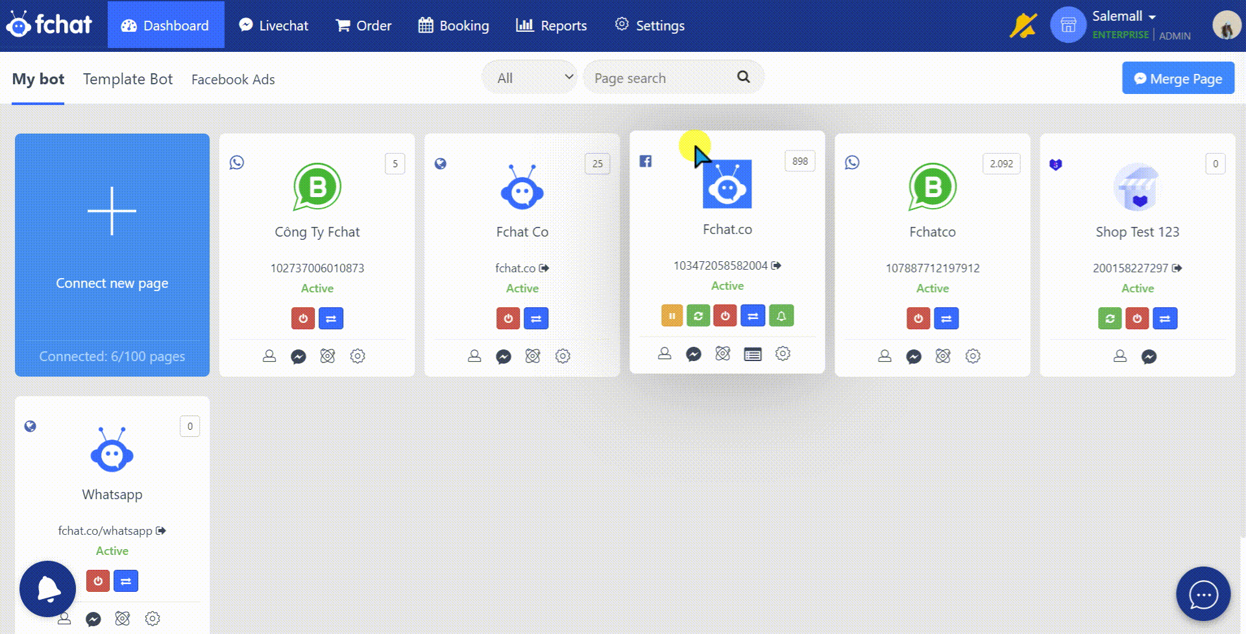This screenshot has height=634, width=1246.
Task: Click the blue transfer button on Fchatco card
Action: (x=946, y=318)
